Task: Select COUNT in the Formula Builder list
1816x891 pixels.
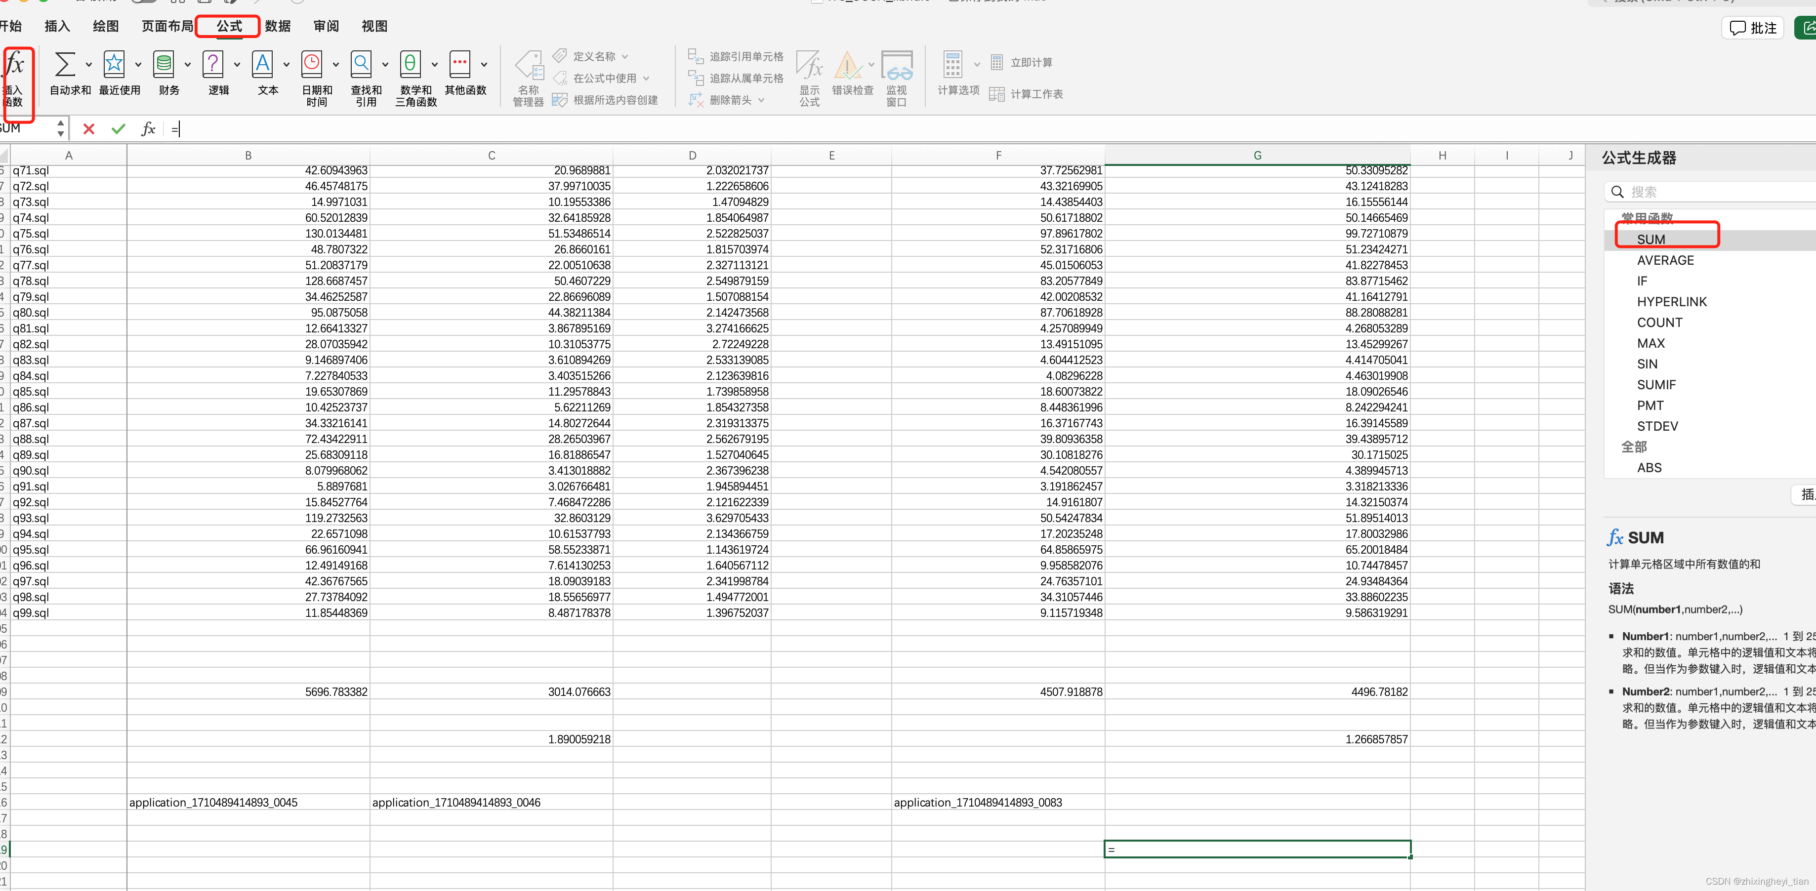Action: pyautogui.click(x=1659, y=322)
